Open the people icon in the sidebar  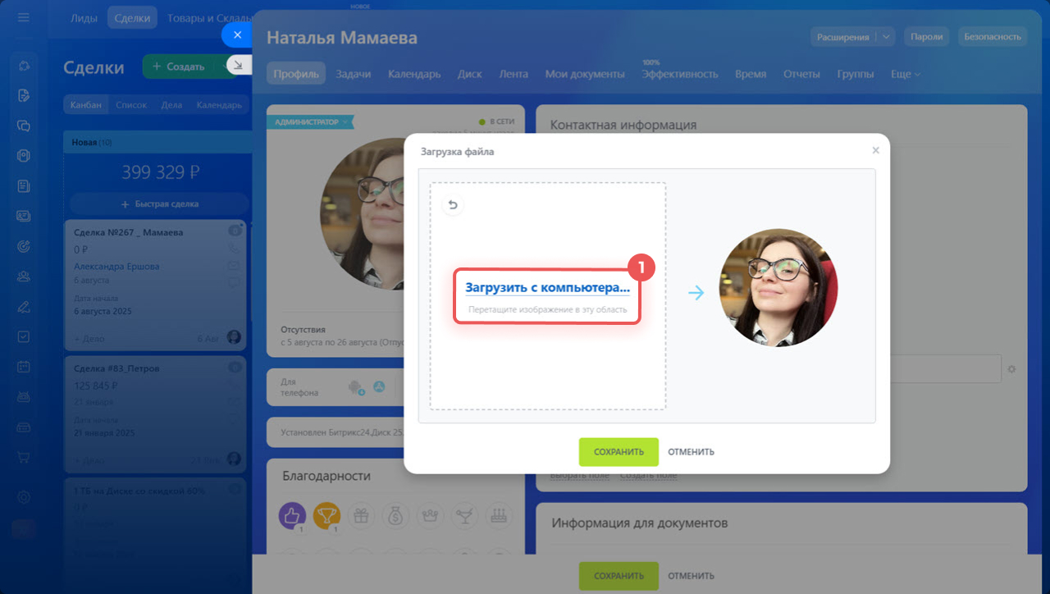24,276
